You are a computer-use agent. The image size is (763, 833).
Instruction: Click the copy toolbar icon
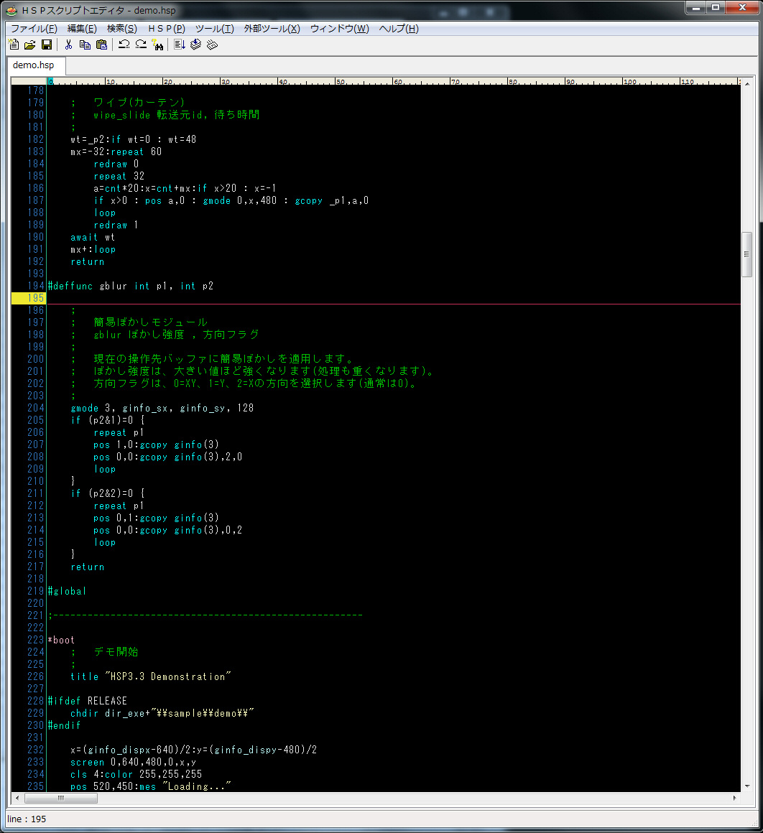(85, 45)
